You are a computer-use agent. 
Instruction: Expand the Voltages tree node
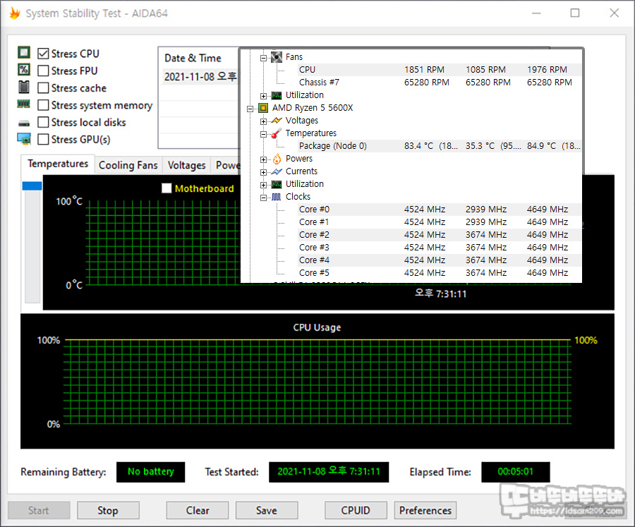coord(263,121)
